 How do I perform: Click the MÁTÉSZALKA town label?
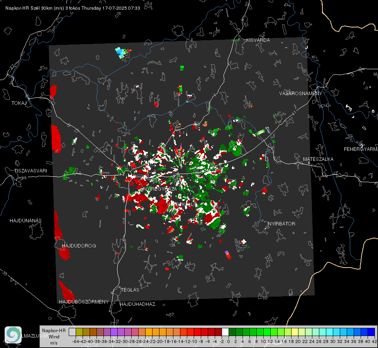318,159
